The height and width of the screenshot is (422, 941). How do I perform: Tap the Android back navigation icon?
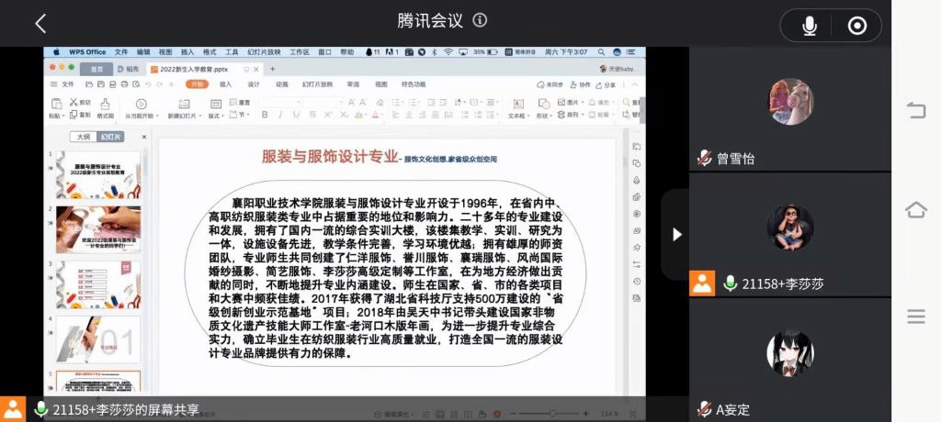[x=915, y=111]
